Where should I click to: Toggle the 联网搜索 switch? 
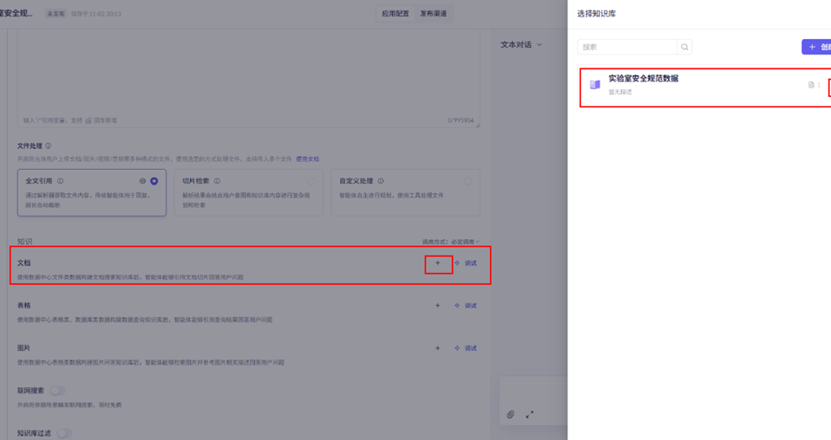[x=58, y=391]
